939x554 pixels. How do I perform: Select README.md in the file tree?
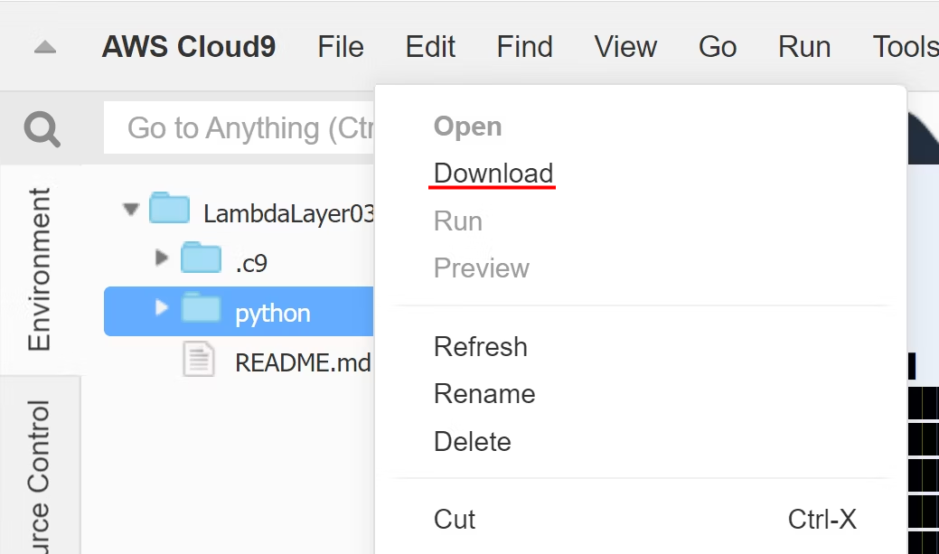point(302,361)
